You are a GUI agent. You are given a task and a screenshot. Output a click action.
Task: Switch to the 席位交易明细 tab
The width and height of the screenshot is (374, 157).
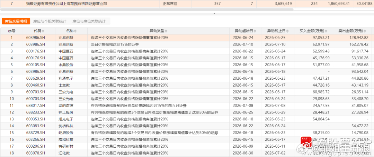pyautogui.click(x=16, y=21)
